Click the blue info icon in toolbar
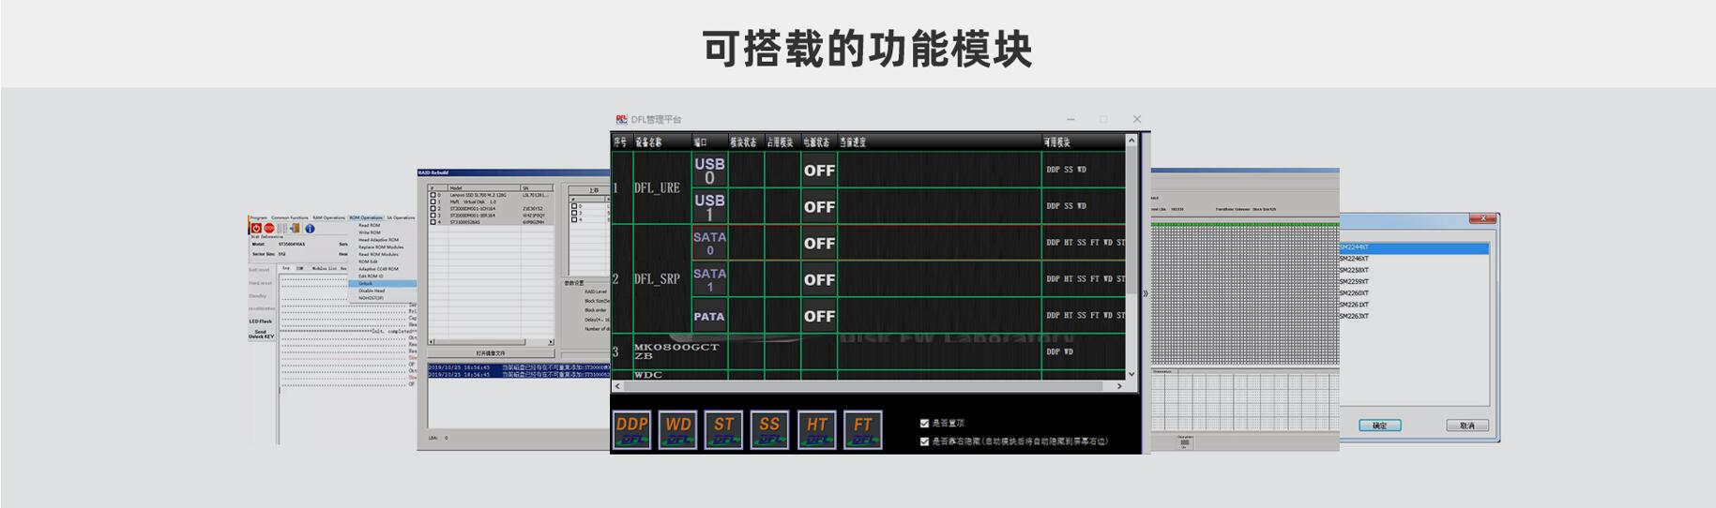The height and width of the screenshot is (508, 1716). point(310,229)
